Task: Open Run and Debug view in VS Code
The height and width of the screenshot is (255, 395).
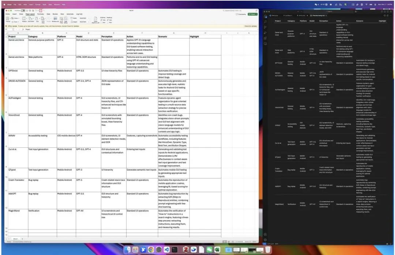Action: 265,33
